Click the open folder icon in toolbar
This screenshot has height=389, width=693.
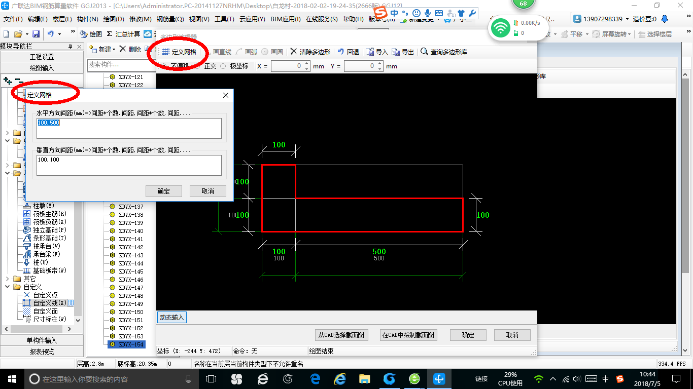point(18,34)
